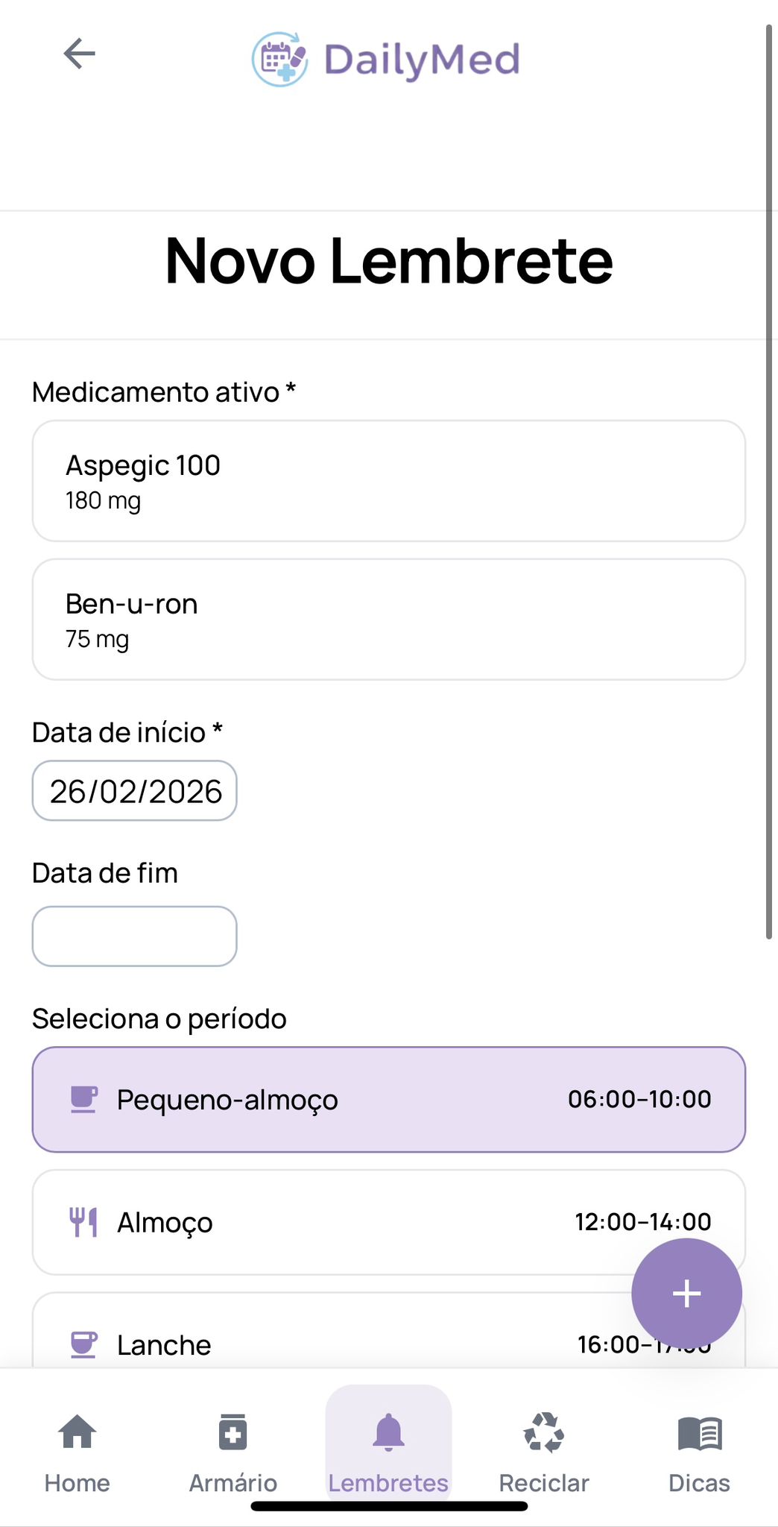Image resolution: width=778 pixels, height=1527 pixels.
Task: Open the empty Data de fim field
Action: click(x=135, y=936)
